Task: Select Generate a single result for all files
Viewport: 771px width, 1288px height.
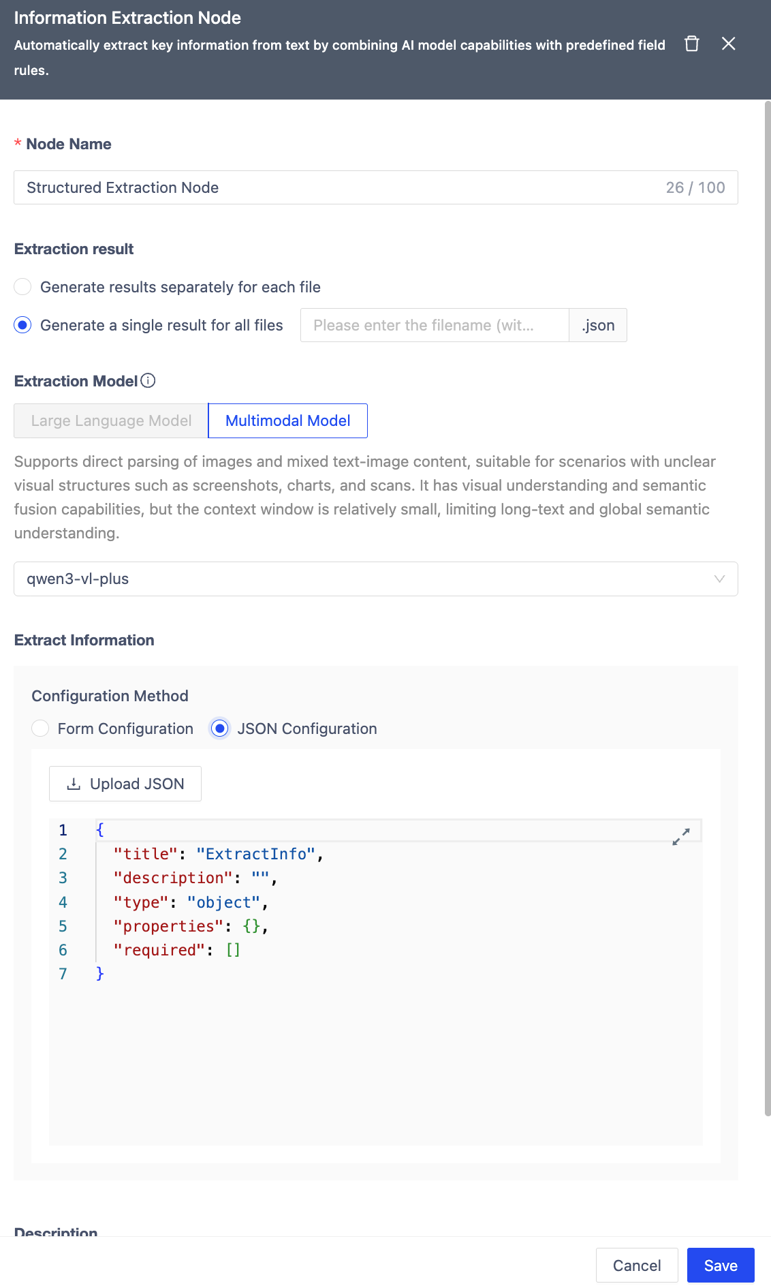Action: 23,325
